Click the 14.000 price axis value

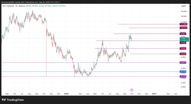click(184, 16)
